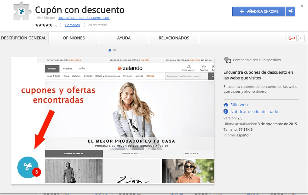
Task: Click the five-star rating
Action: [x=44, y=25]
